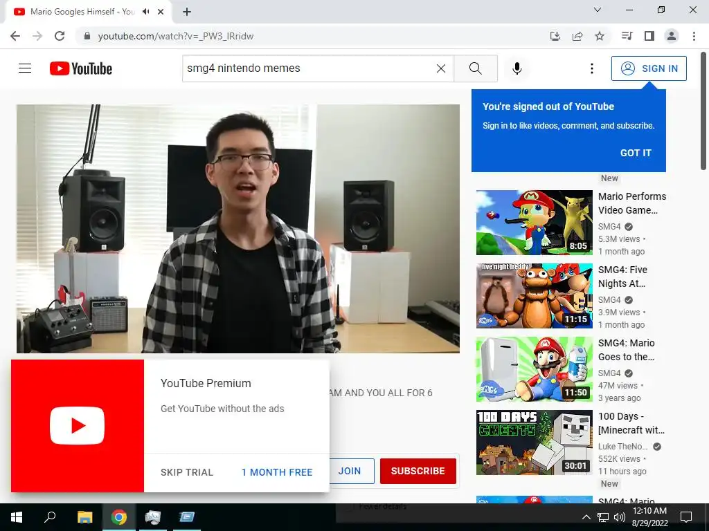Open a new tab with the plus button
Screen dimensions: 709x531
click(187, 12)
